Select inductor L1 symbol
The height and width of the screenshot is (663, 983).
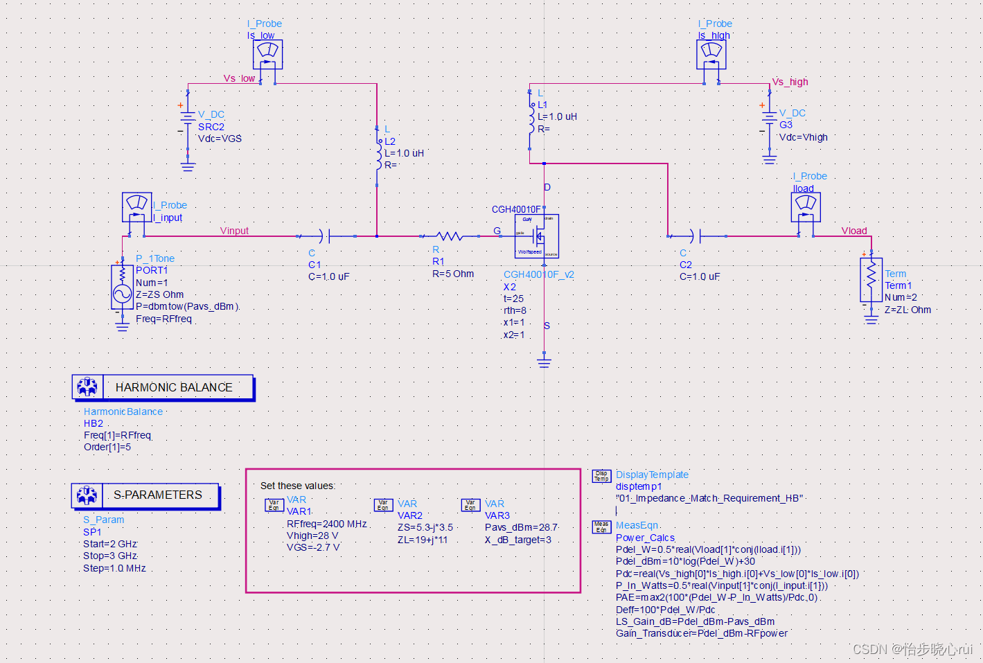click(531, 119)
